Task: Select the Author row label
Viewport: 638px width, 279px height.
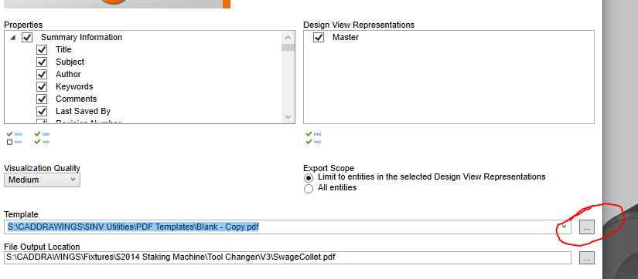Action: 68,74
